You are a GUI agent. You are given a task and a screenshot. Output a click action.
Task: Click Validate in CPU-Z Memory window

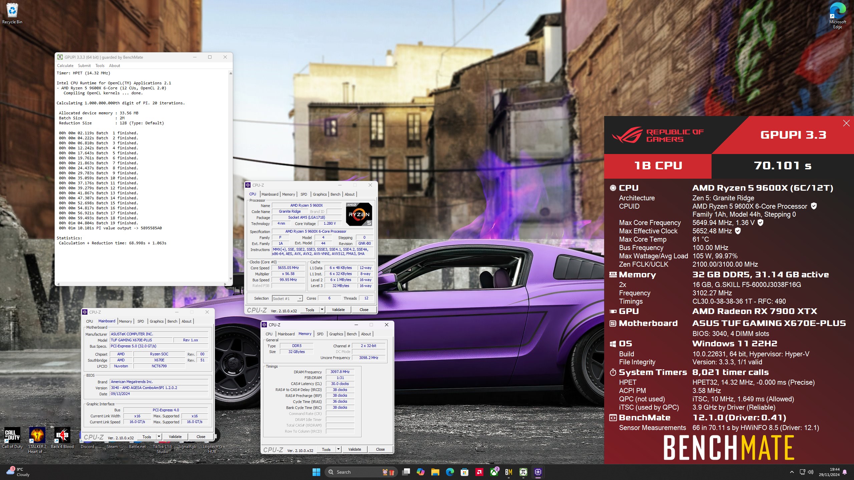[x=355, y=449]
